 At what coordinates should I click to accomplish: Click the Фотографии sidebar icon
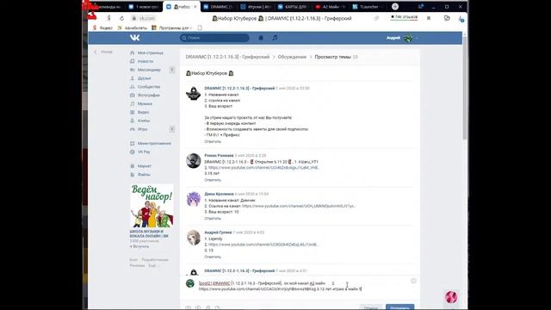tap(132, 95)
